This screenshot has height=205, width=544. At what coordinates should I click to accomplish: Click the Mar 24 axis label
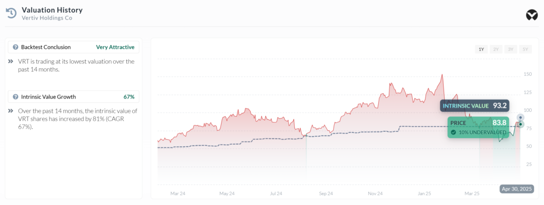(177, 193)
